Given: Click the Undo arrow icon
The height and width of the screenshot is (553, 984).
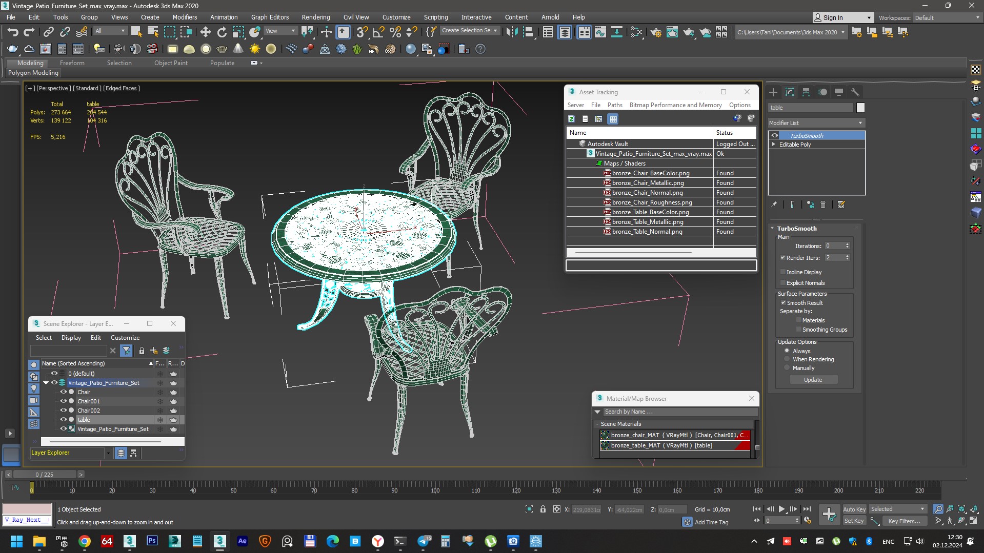Looking at the screenshot, I should pos(13,32).
